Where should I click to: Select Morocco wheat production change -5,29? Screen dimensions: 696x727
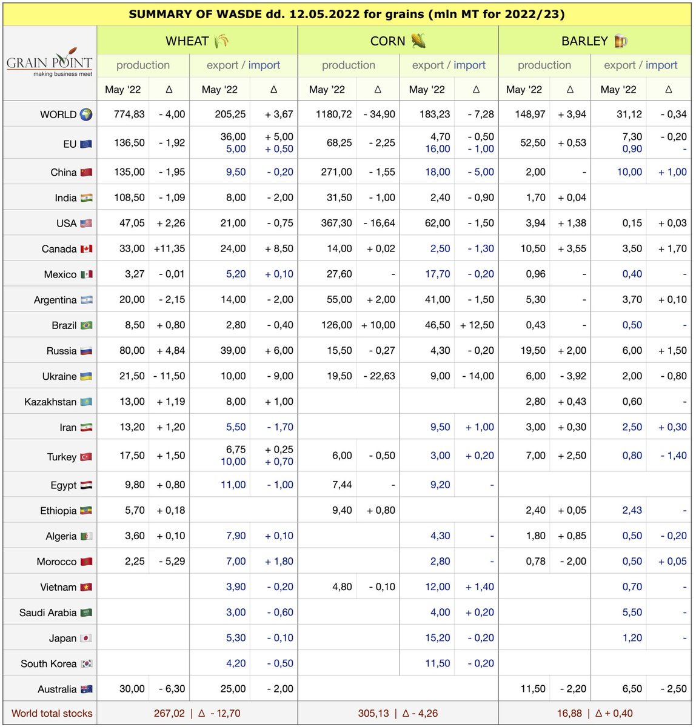coord(171,562)
